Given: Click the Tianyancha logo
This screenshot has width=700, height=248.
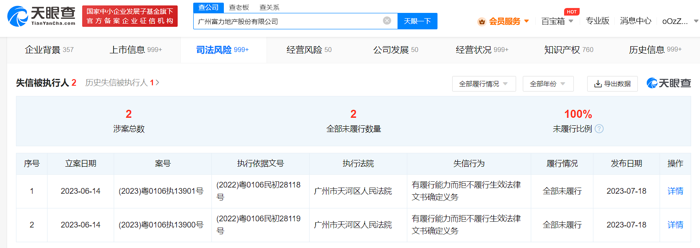Looking at the screenshot, I should click(x=41, y=16).
